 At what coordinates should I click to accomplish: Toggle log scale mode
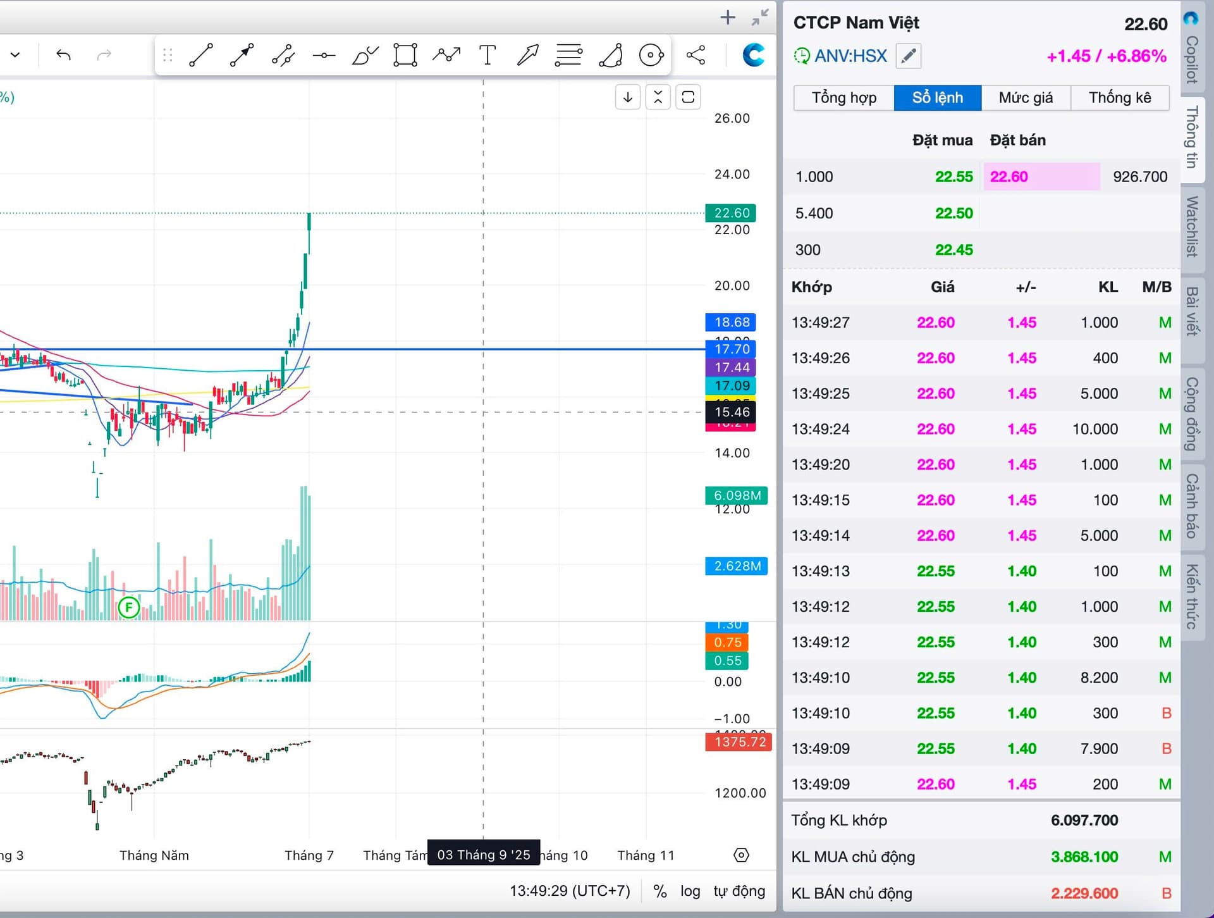[x=690, y=891]
